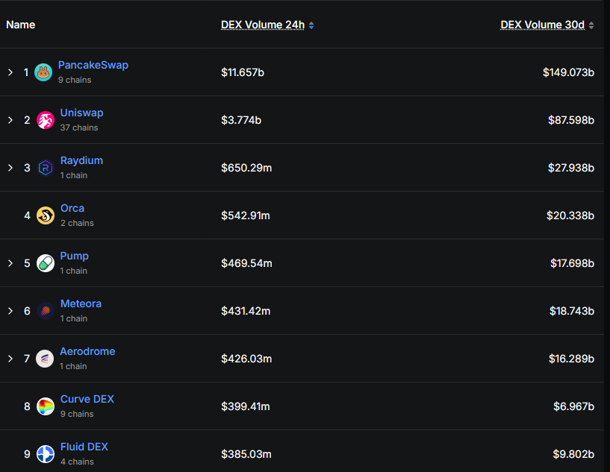Select the $16.289b 30d volume value

click(571, 359)
